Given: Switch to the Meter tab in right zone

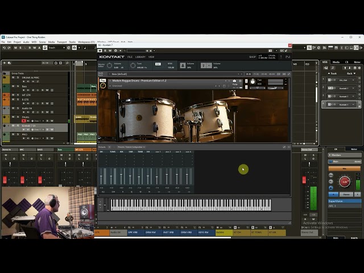Looking at the screenshot, I should click(357, 62).
